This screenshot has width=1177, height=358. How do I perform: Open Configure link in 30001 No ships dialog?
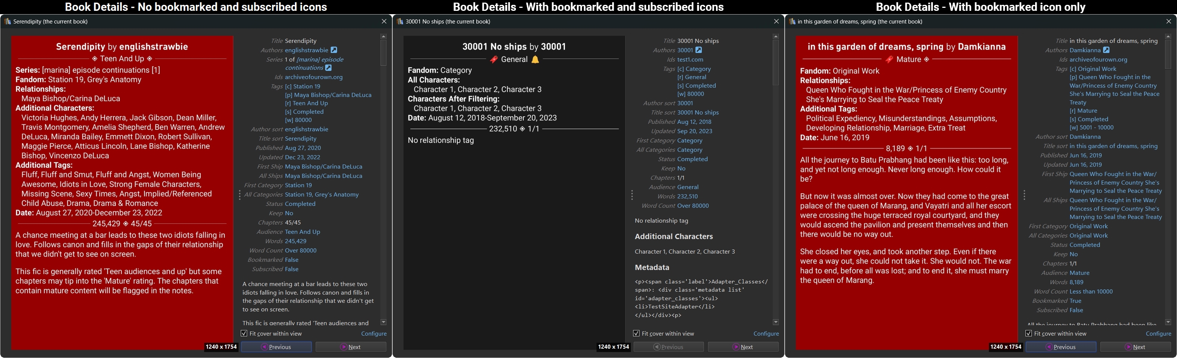click(766, 334)
